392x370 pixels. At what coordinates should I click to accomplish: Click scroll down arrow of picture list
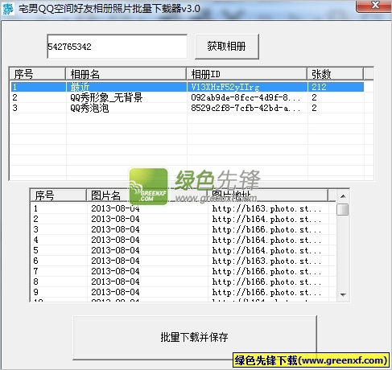(343, 295)
